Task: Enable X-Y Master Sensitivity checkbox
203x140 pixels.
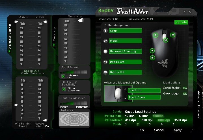Action: click(x=22, y=71)
